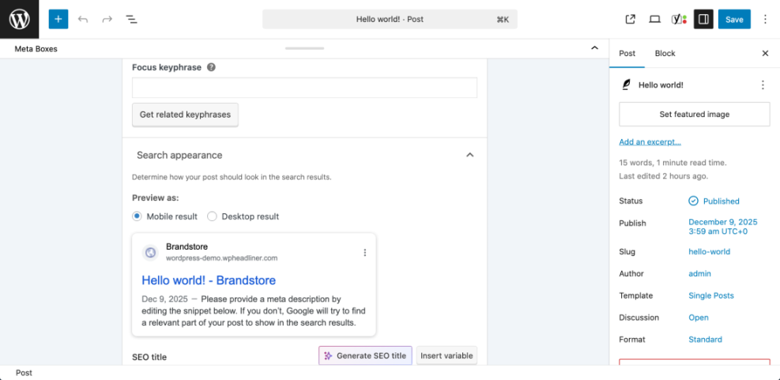Click the SEO title label
Image resolution: width=780 pixels, height=380 pixels.
click(149, 357)
